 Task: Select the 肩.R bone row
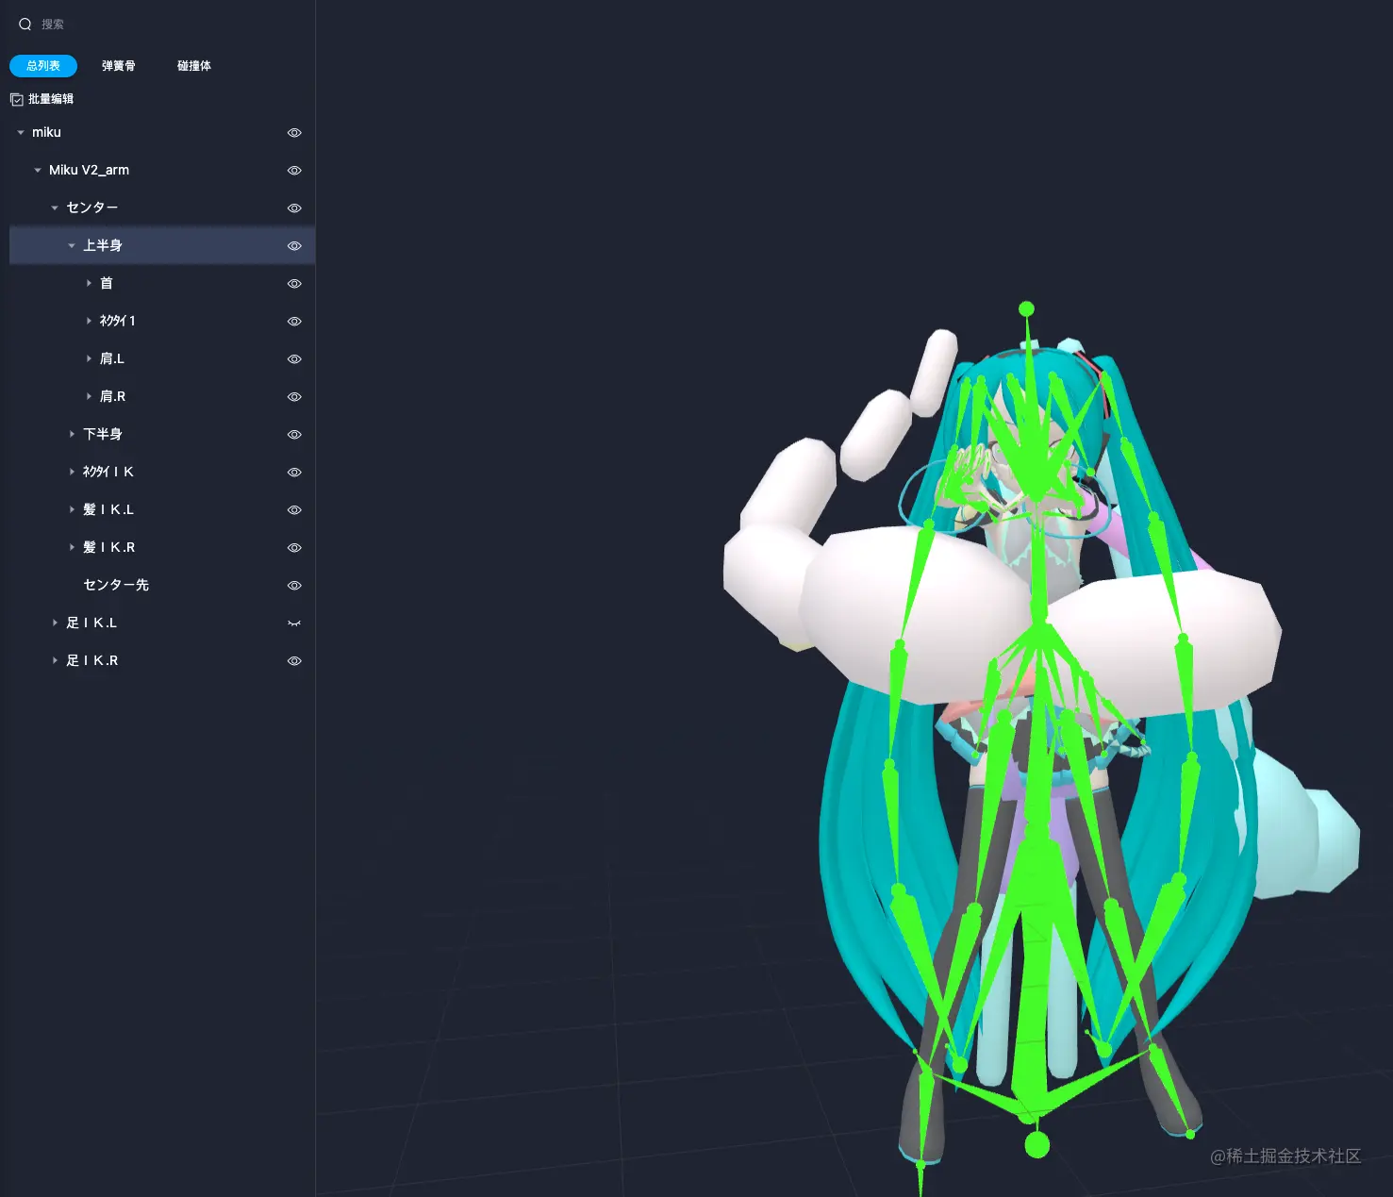[x=162, y=396]
